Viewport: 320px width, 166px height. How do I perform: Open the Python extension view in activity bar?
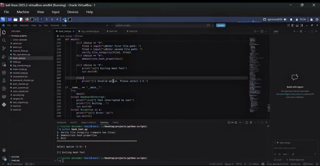4,105
